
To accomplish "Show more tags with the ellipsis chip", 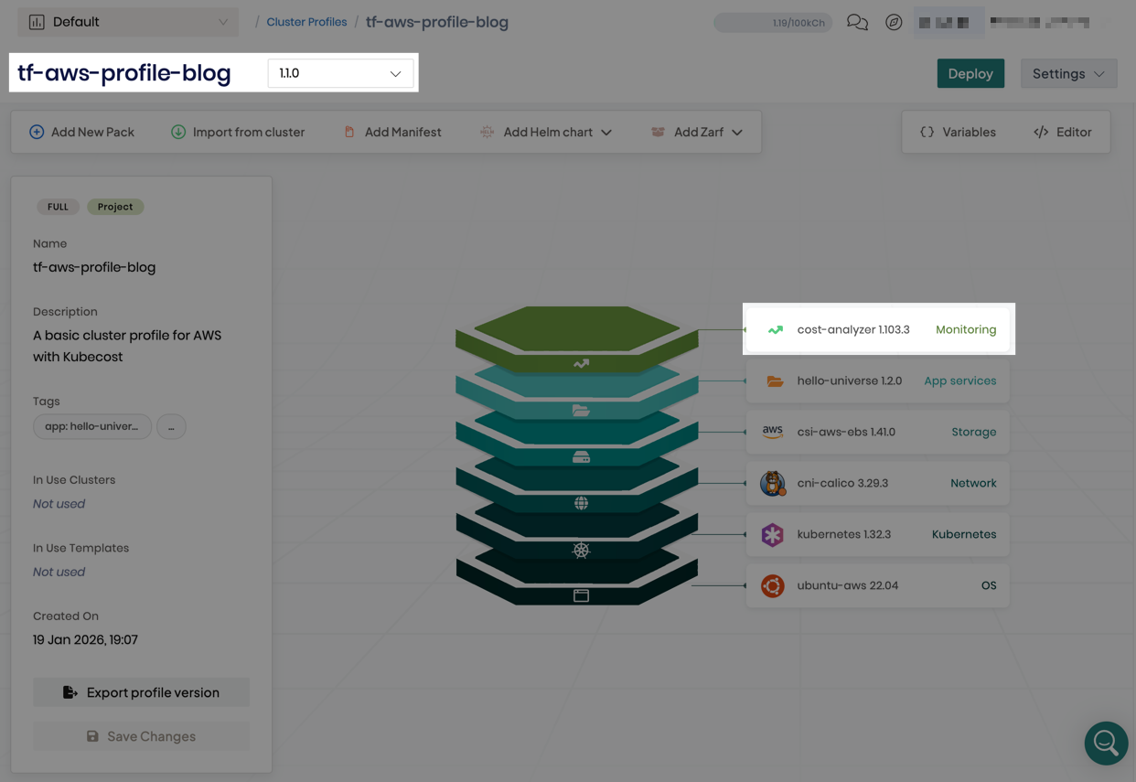I will pos(171,426).
